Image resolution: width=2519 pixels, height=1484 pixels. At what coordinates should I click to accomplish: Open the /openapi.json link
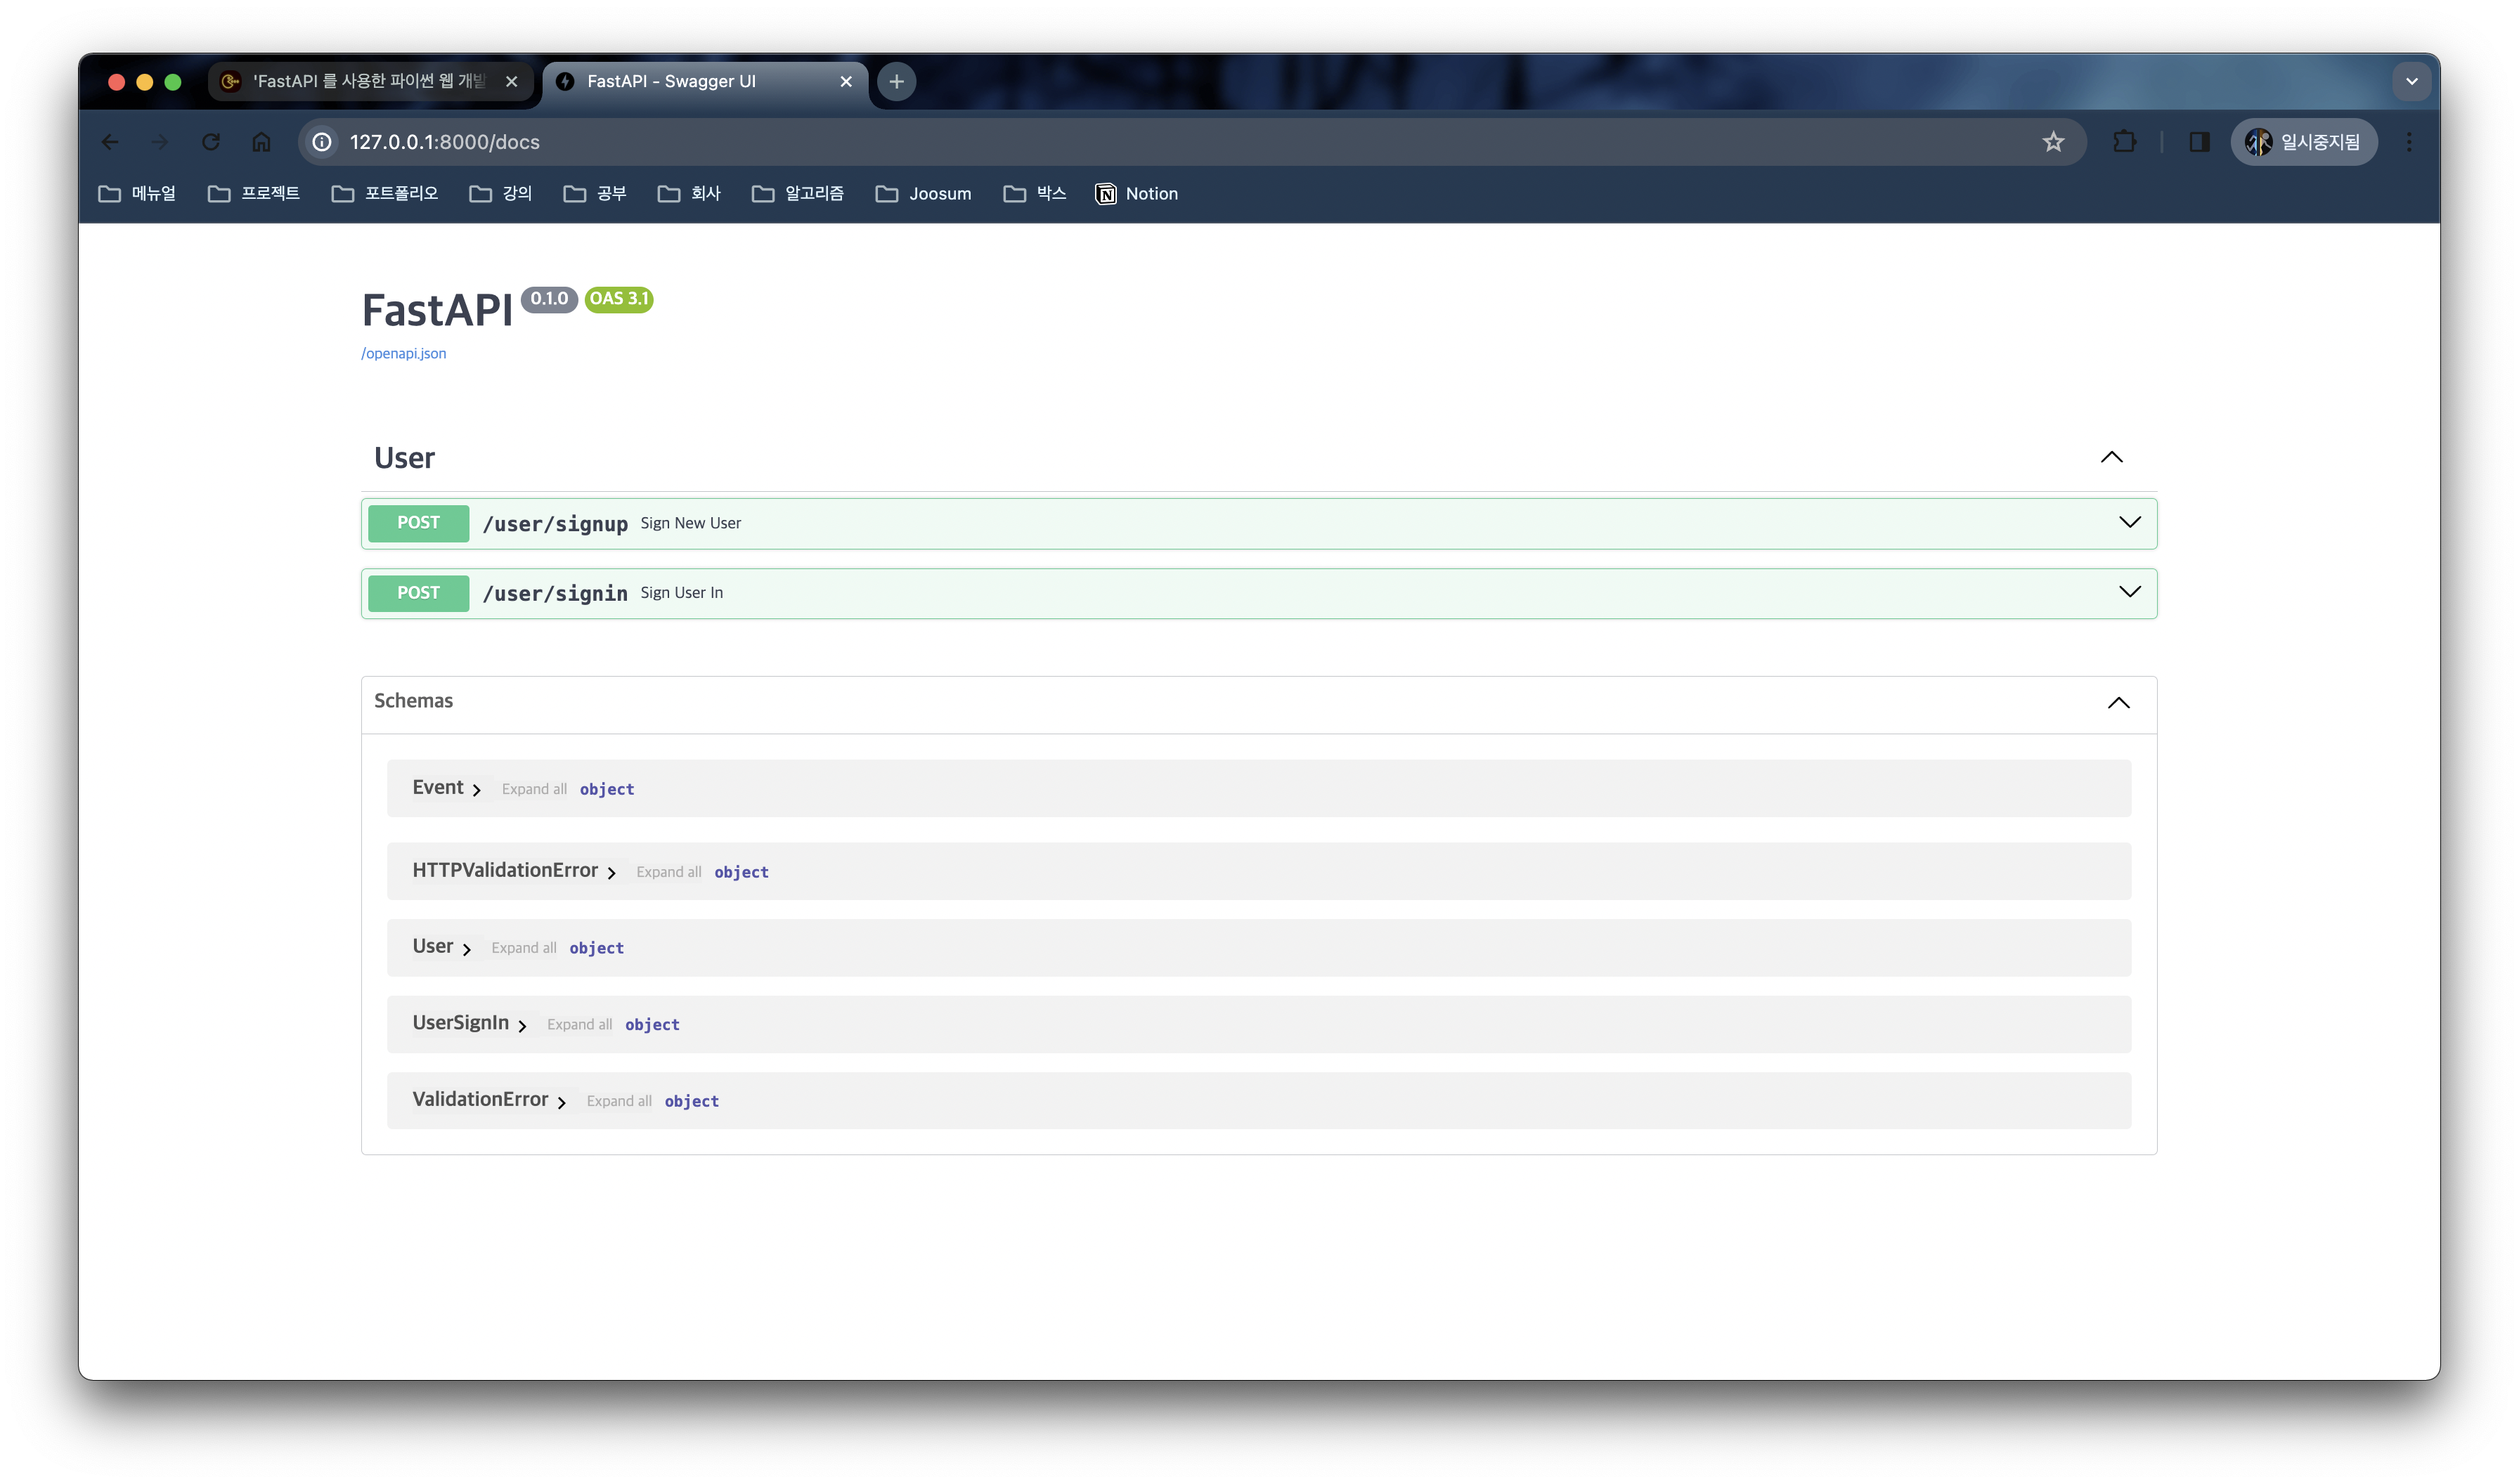(x=403, y=353)
